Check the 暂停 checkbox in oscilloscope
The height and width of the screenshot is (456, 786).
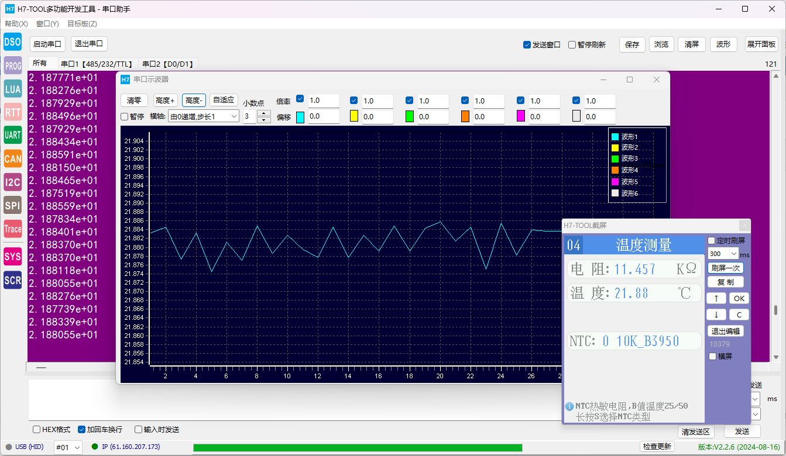pos(124,116)
